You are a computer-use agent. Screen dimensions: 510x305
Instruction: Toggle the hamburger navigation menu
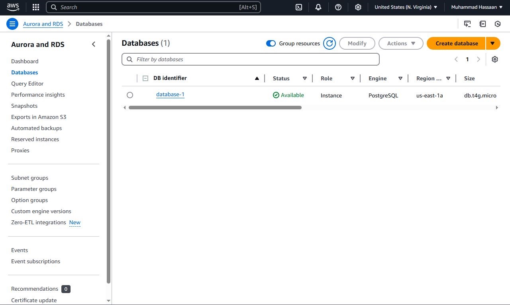pyautogui.click(x=12, y=24)
